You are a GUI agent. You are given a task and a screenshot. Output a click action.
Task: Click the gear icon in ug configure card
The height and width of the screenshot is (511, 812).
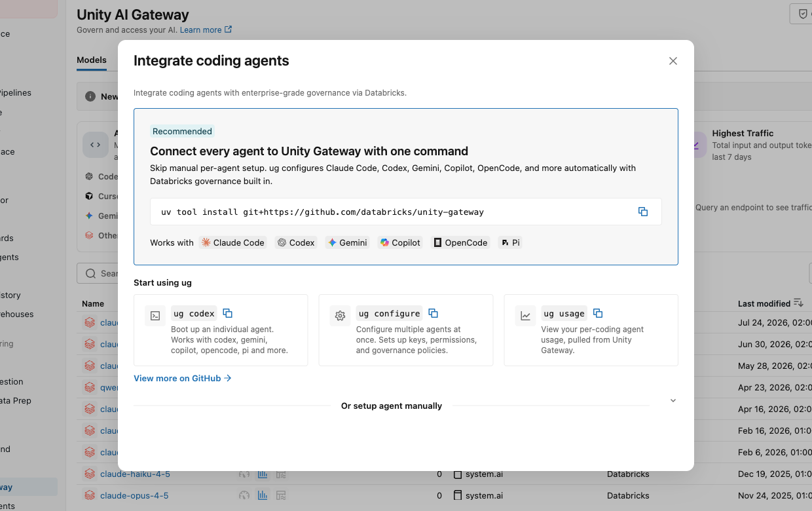point(340,316)
